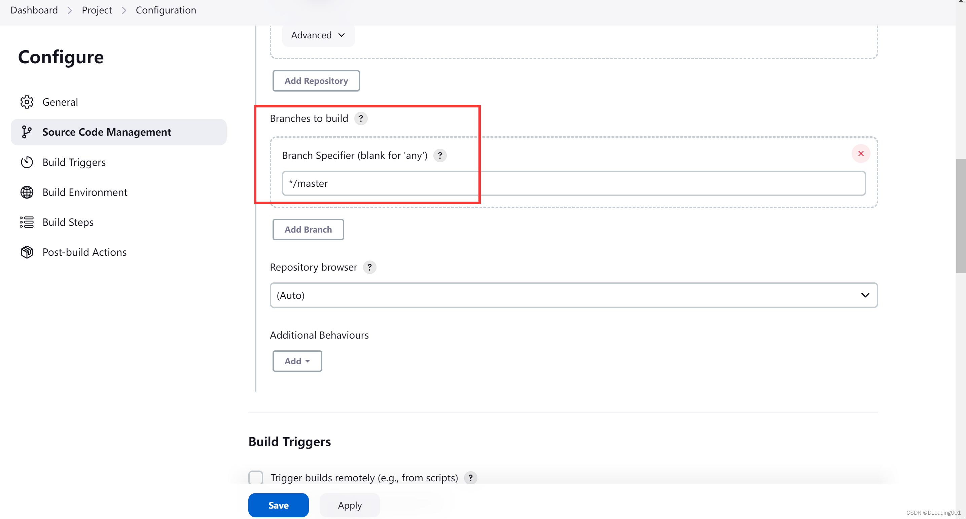Open General settings via the gear icon
Screen dimensions: 966x519
pyautogui.click(x=27, y=102)
